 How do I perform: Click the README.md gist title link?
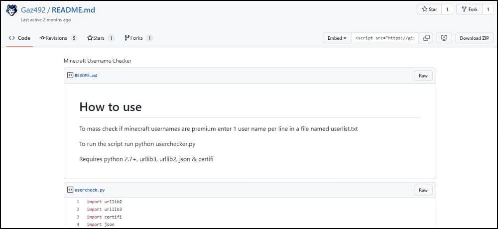click(73, 10)
